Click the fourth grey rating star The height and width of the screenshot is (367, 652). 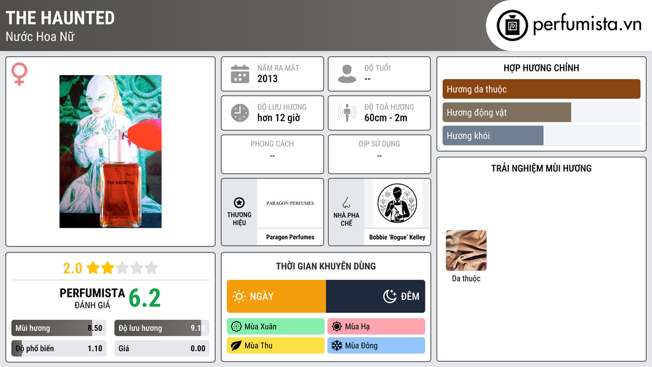tap(137, 268)
